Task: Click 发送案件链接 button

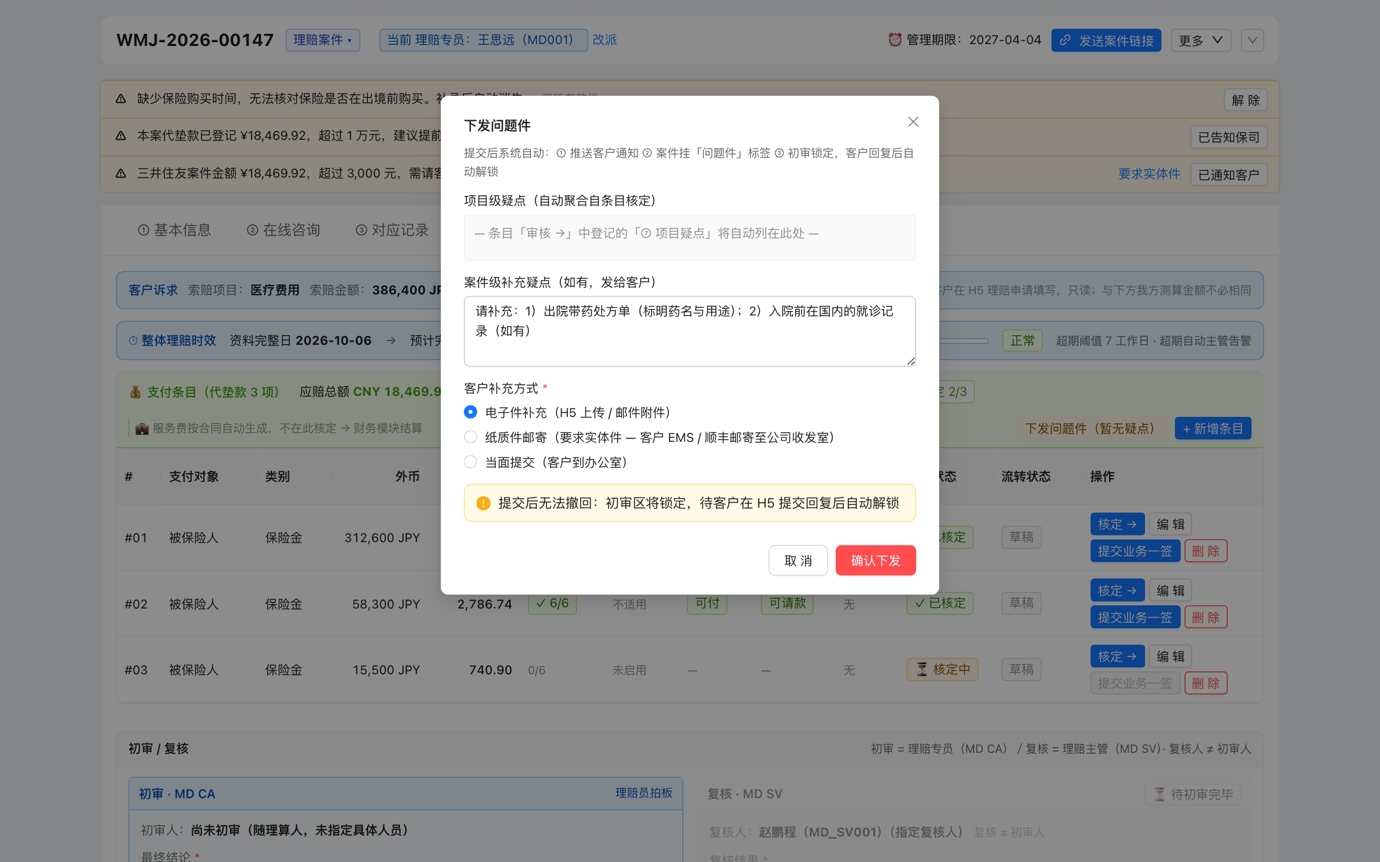Action: click(x=1106, y=40)
